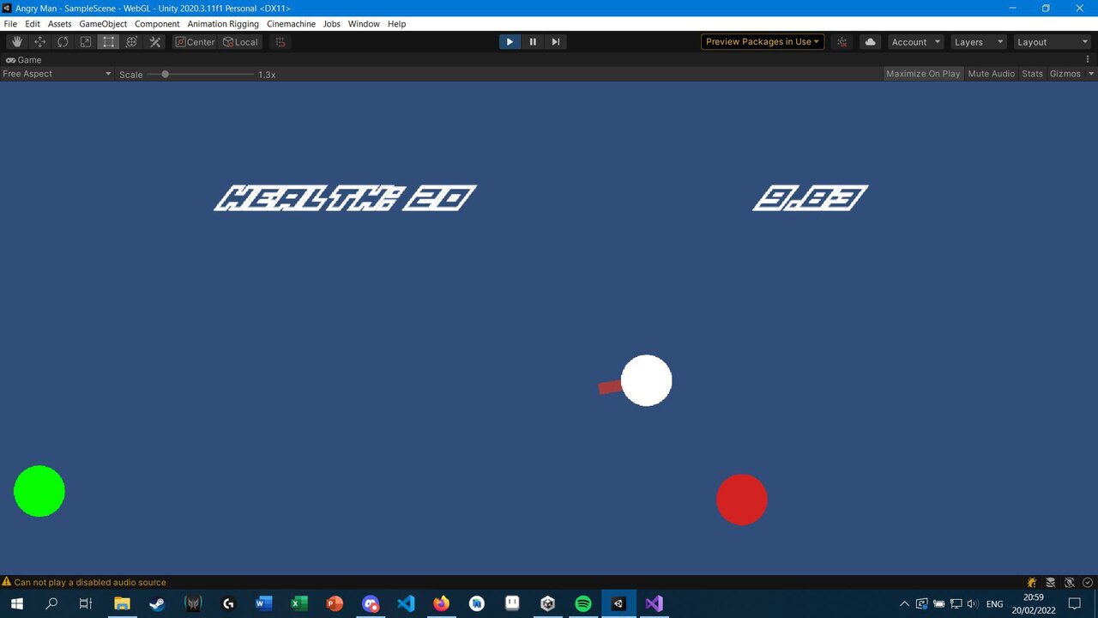Click the 9.83 timer text

[x=811, y=198]
